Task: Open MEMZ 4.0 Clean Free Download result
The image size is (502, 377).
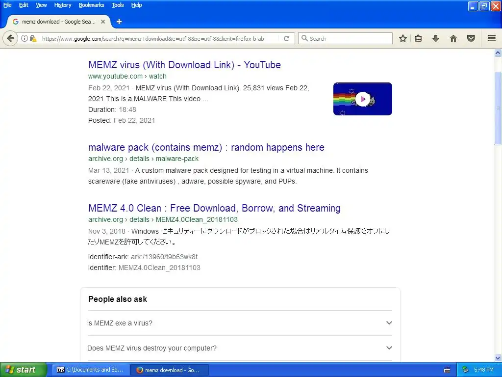Action: pyautogui.click(x=214, y=208)
